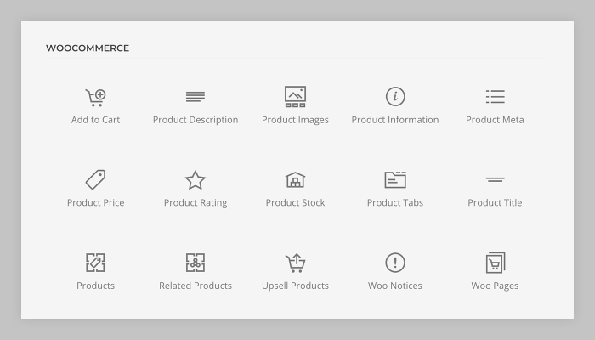This screenshot has height=340, width=595.
Task: Choose the Product Rating star icon
Action: pos(195,180)
